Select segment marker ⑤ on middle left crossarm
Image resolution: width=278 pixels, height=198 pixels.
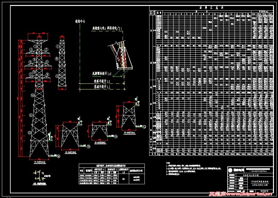pos(31,62)
